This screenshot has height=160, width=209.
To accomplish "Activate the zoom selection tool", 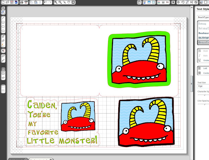I will click(x=64, y=2).
